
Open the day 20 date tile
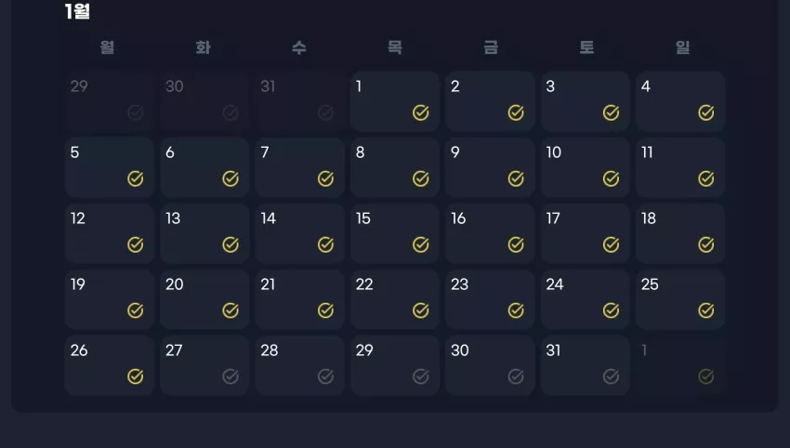point(204,299)
